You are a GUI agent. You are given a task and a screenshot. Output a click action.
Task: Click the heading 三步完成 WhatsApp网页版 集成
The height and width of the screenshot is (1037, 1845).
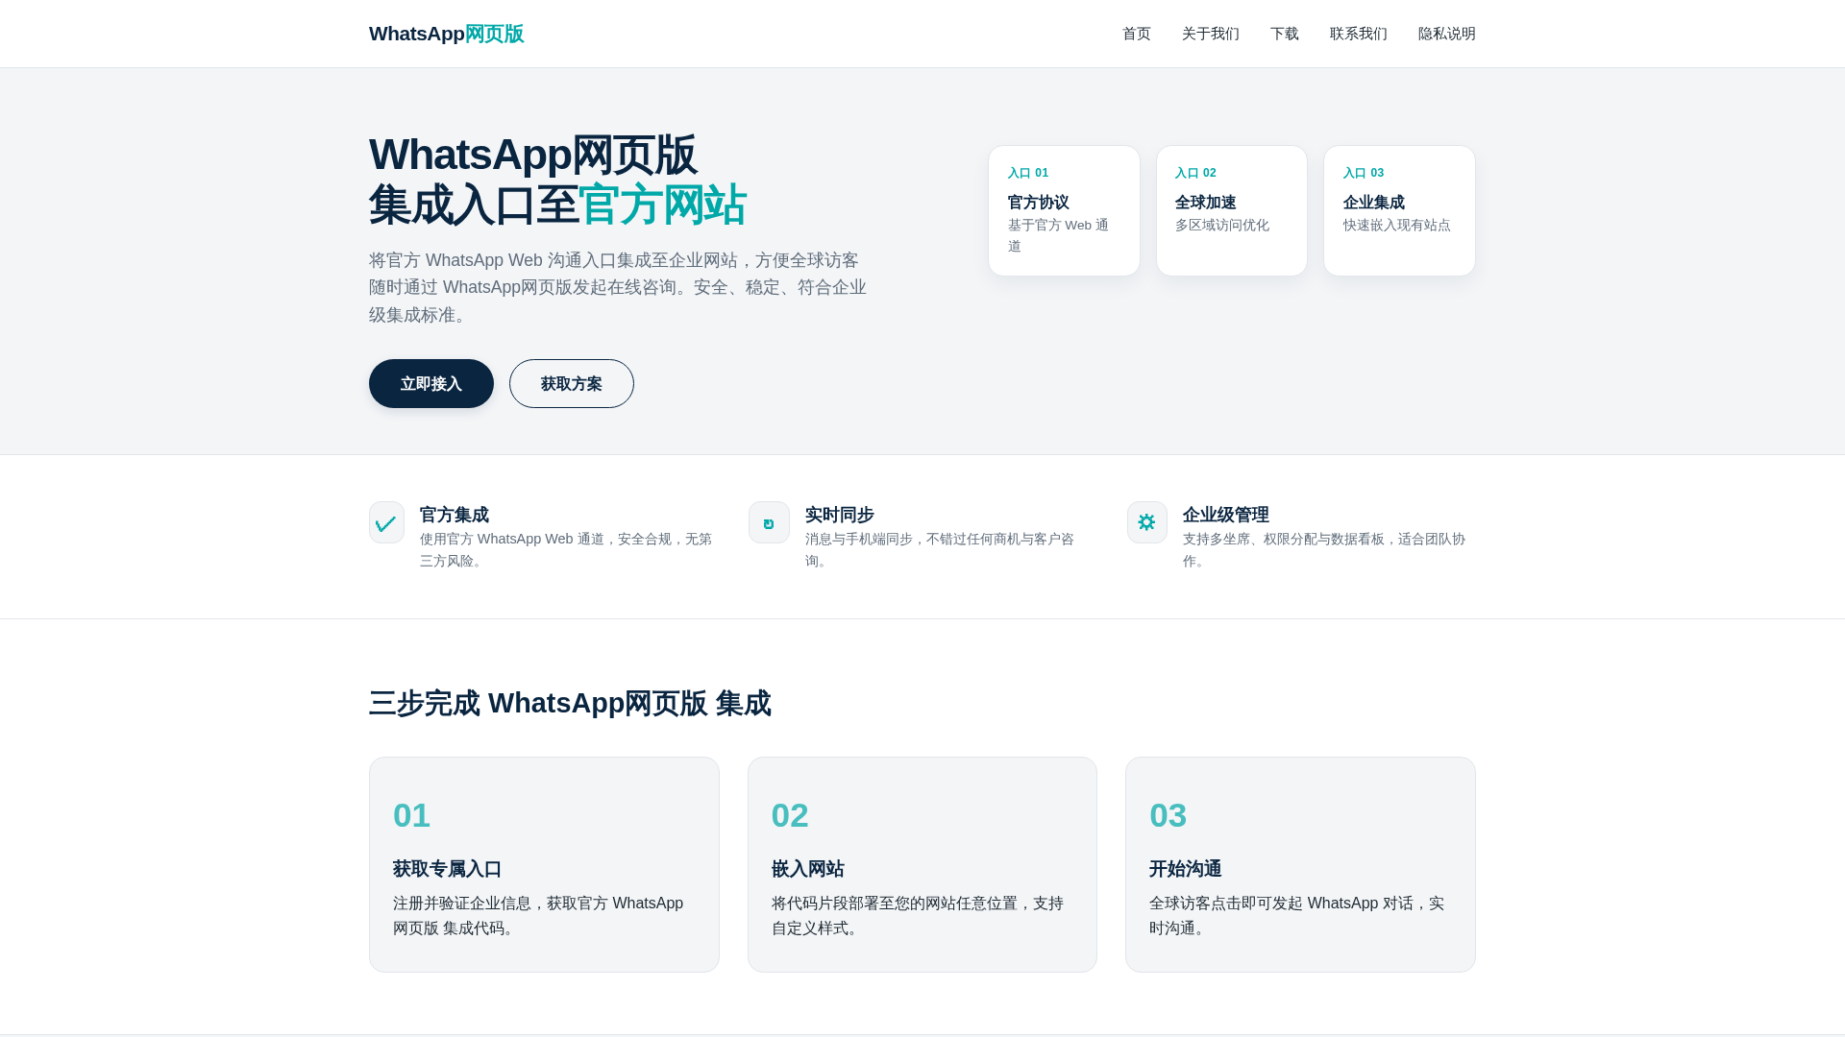(x=570, y=703)
